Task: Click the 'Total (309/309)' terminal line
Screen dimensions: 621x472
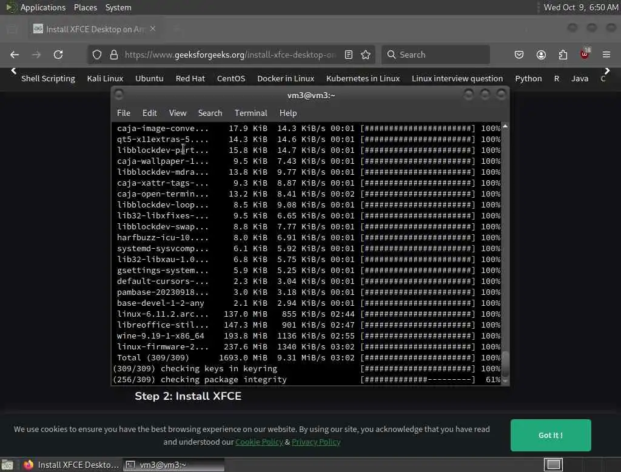Action: [x=308, y=357]
